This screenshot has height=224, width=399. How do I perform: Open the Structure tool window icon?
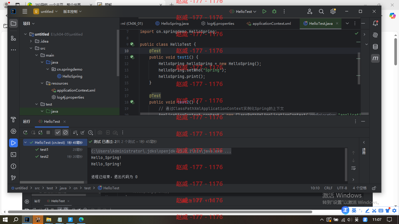(x=13, y=38)
